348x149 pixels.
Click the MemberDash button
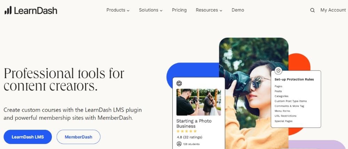[78, 137]
